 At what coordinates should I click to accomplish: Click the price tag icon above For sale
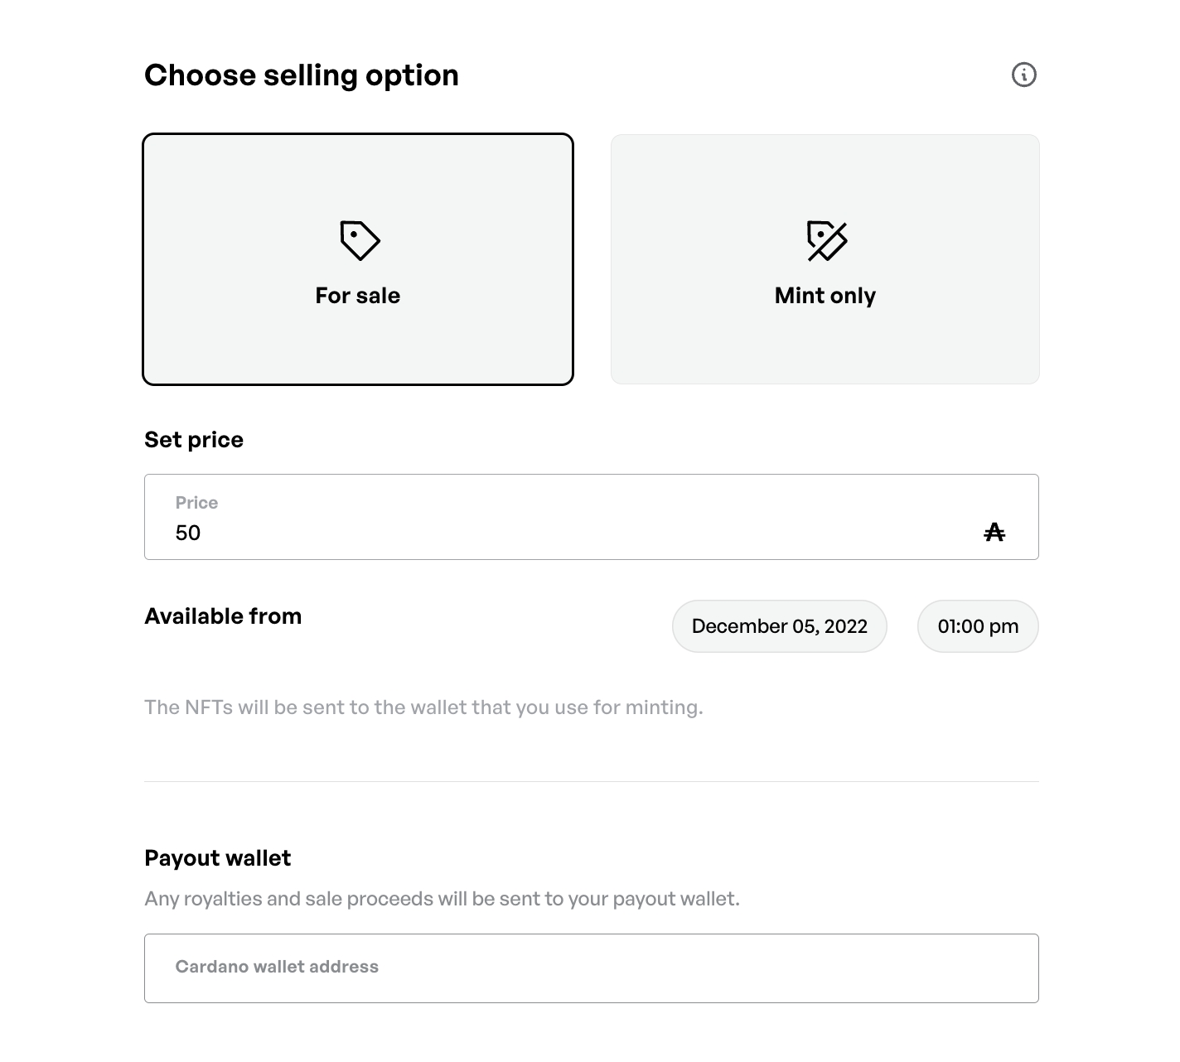click(x=360, y=240)
